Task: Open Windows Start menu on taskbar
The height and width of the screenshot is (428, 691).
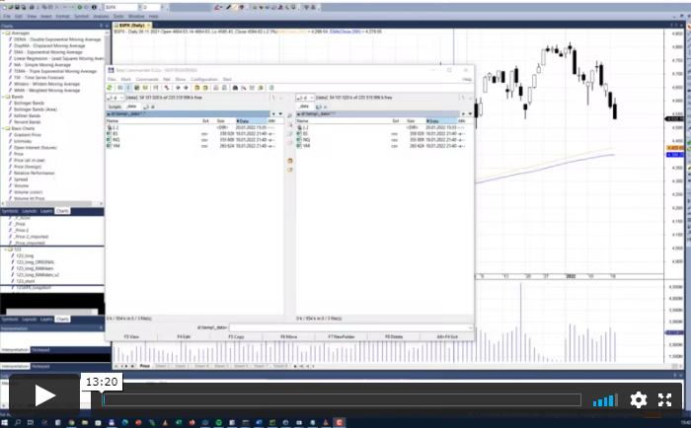Action: pos(5,423)
